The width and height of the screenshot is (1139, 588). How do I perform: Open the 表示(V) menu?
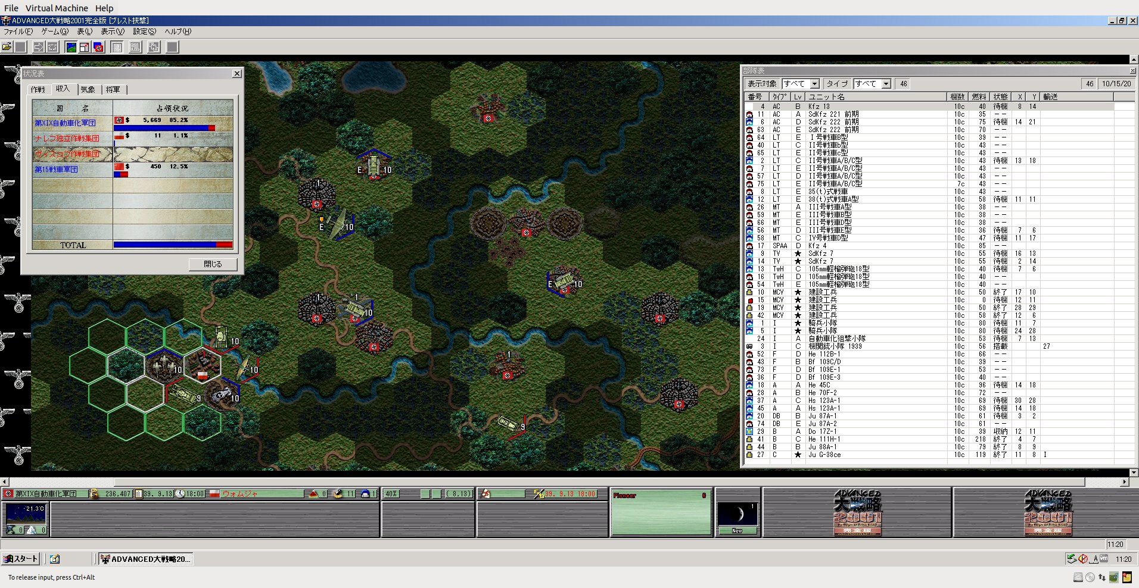(113, 32)
